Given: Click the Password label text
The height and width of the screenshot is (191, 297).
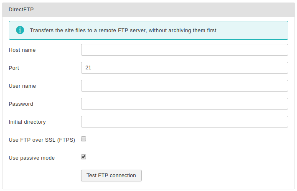Looking at the screenshot, I should 21,104.
